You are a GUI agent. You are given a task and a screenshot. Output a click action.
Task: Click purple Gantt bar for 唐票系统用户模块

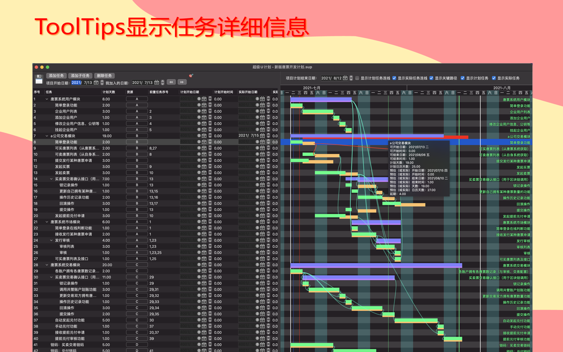321,100
